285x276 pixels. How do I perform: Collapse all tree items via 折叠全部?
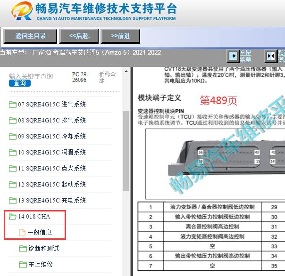tap(107, 77)
